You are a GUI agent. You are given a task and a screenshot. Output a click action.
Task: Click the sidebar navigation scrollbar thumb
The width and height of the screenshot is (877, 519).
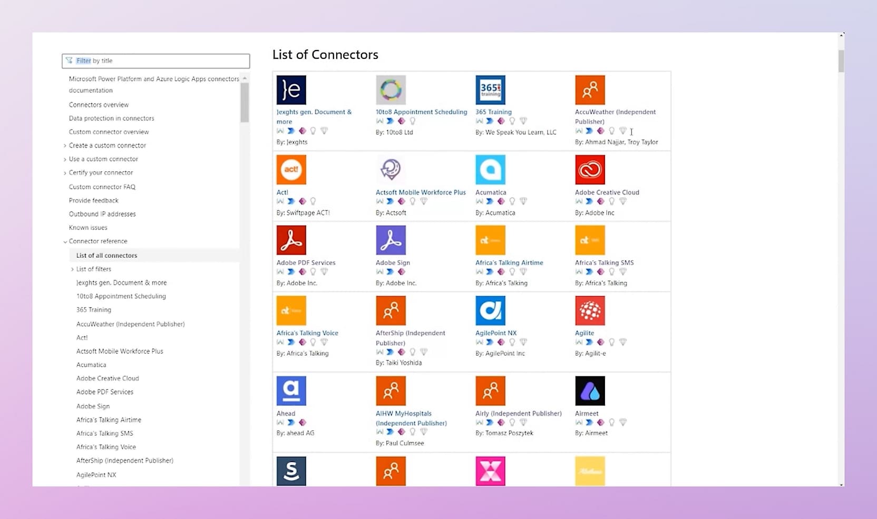[245, 103]
